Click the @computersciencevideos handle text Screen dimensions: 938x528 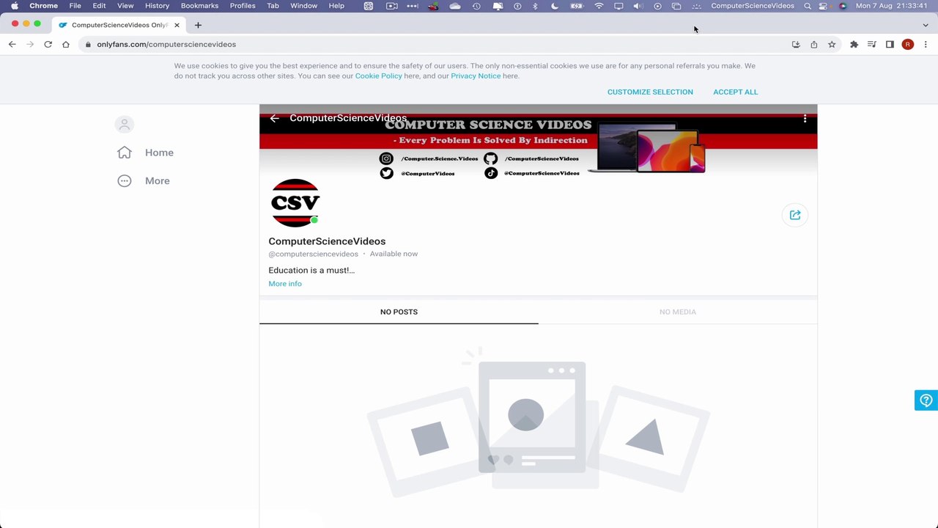[x=313, y=254]
